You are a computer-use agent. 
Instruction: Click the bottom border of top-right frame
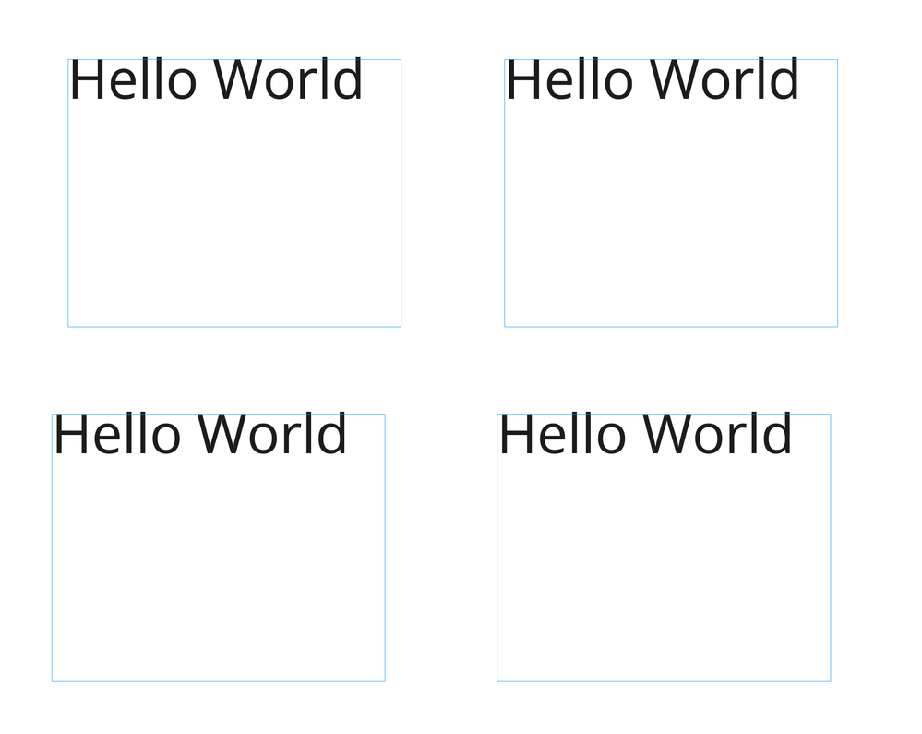pyautogui.click(x=671, y=327)
